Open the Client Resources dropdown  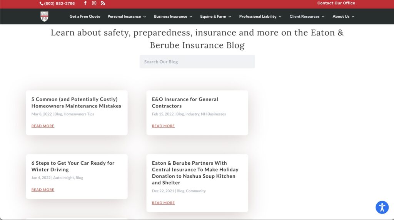307,17
